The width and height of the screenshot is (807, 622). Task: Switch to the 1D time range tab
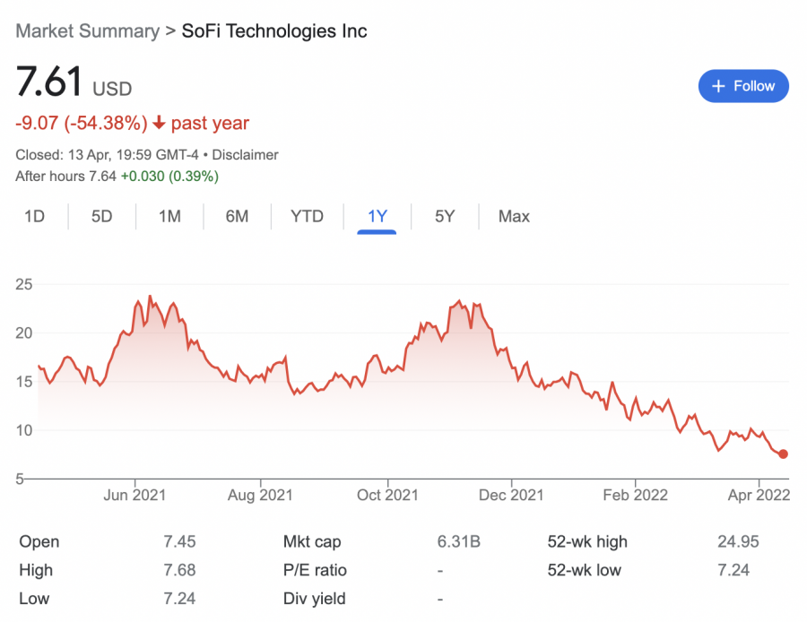tap(34, 216)
